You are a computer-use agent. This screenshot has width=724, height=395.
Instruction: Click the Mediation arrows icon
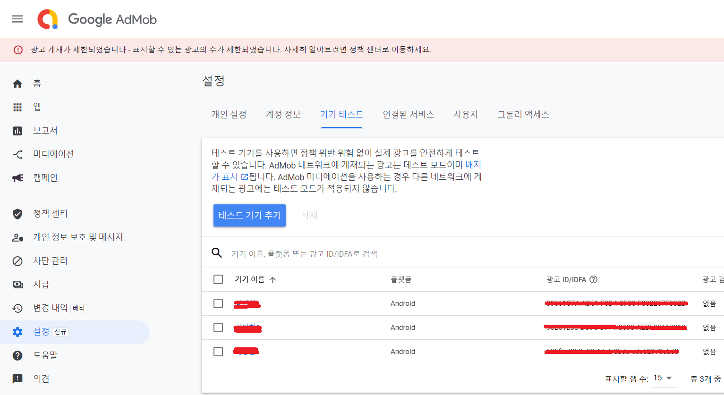click(x=17, y=154)
